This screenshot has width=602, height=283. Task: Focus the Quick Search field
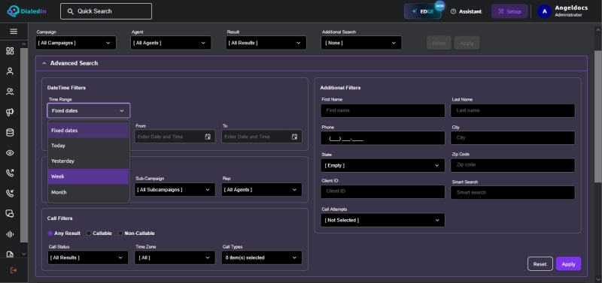click(106, 11)
